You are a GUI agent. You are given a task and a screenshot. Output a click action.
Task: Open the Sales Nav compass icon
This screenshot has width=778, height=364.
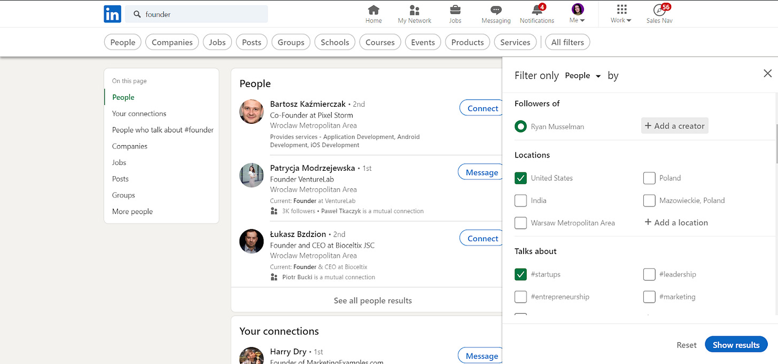(x=659, y=10)
